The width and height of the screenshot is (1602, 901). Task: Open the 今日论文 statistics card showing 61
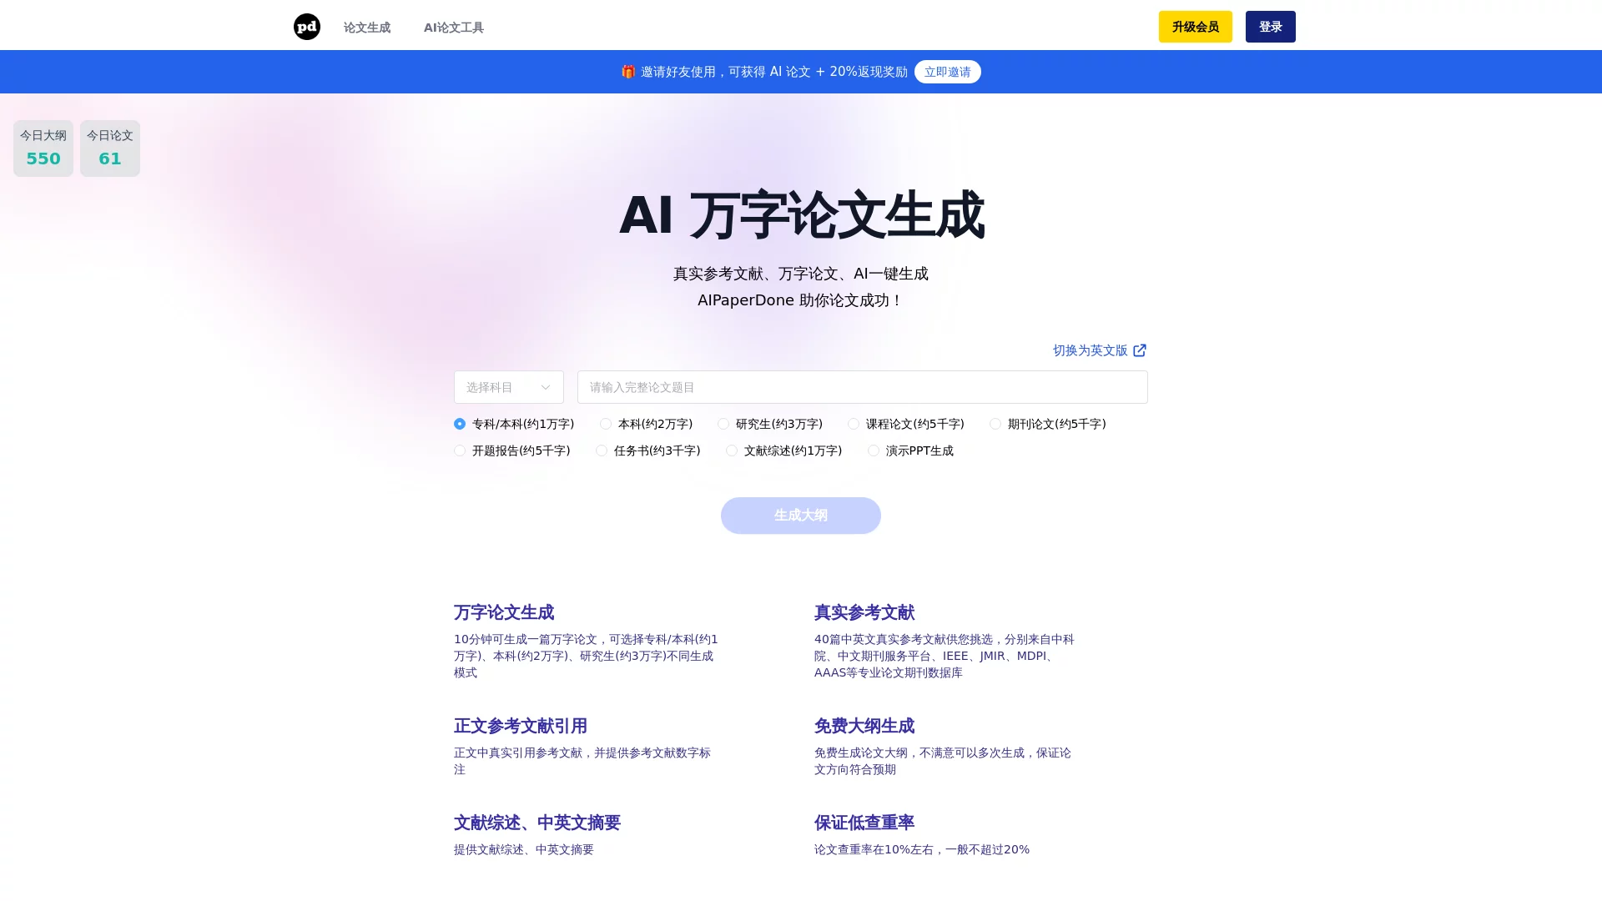click(x=109, y=148)
